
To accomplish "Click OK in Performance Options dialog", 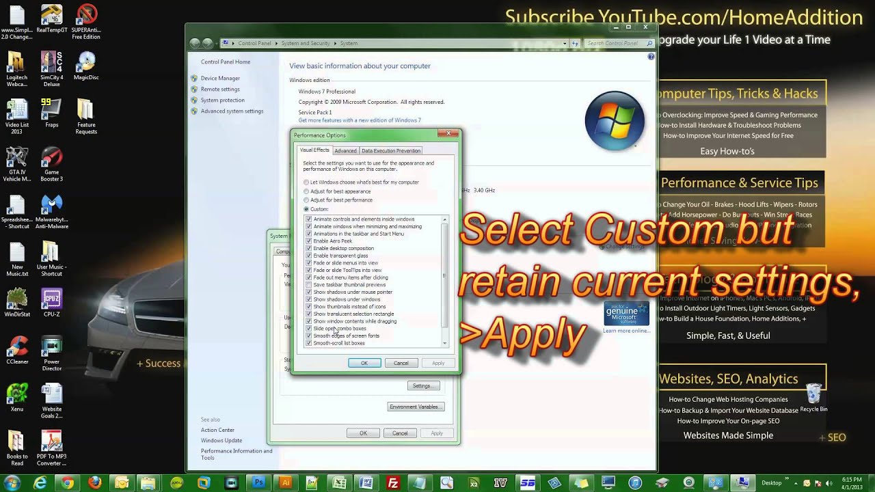I will pyautogui.click(x=364, y=363).
